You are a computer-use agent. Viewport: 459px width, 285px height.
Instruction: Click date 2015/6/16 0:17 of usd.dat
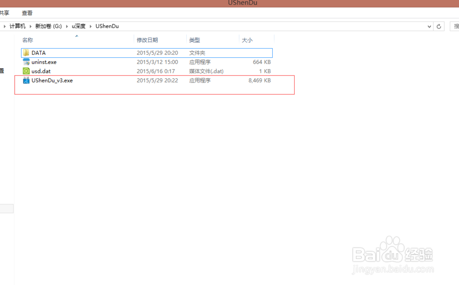[x=156, y=71]
